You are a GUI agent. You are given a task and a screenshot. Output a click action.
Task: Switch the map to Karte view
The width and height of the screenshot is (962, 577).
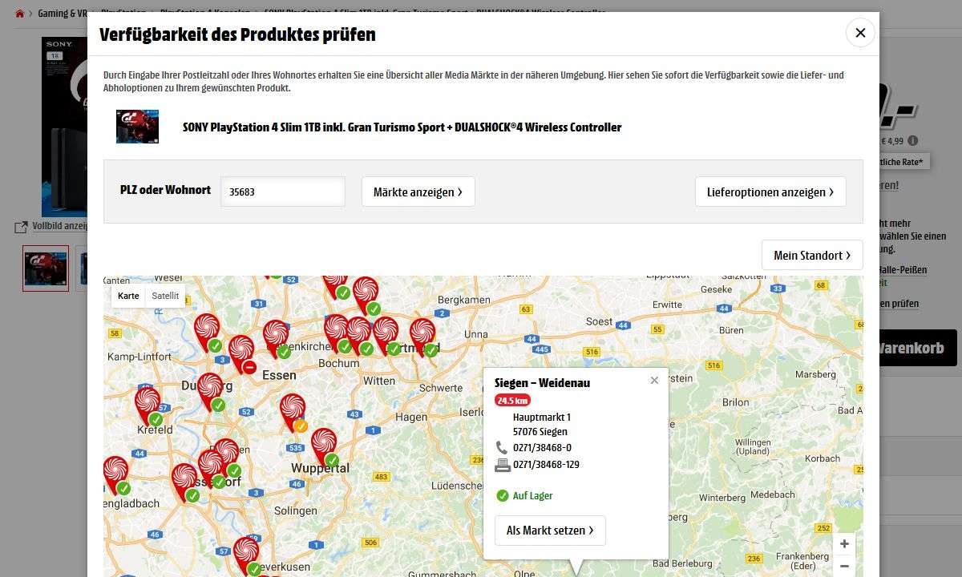128,296
